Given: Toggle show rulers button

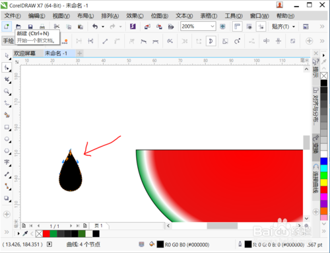Looking at the screenshot, I should click(237, 26).
